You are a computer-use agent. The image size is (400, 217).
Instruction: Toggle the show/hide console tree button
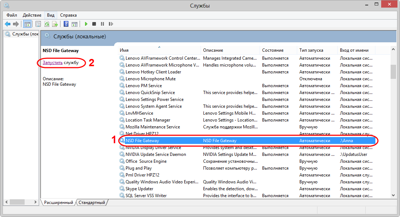pyautogui.click(x=27, y=24)
